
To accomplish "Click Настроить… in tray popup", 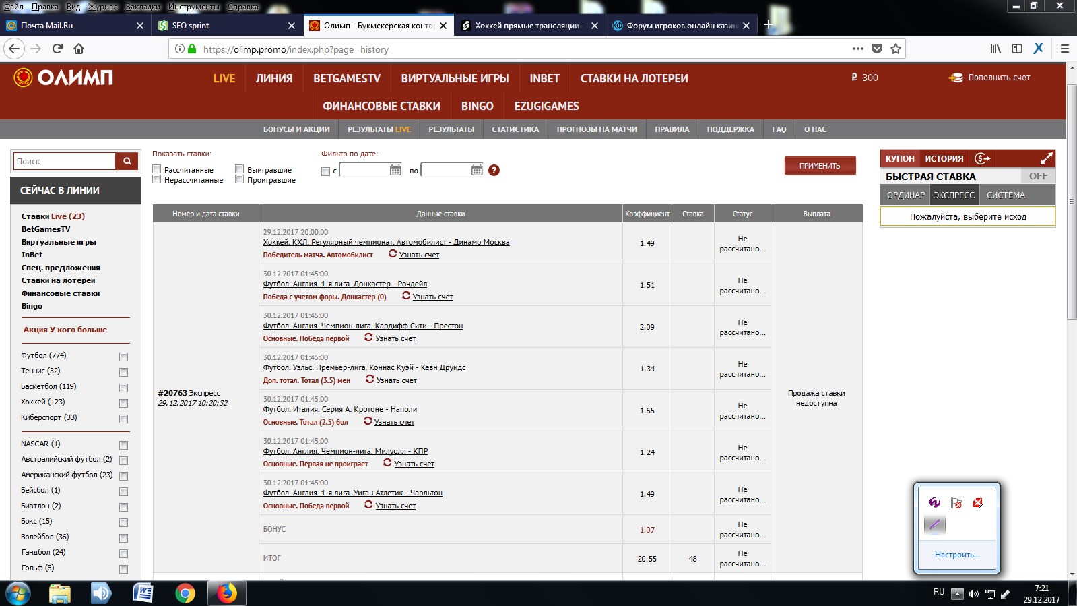I will 957,555.
